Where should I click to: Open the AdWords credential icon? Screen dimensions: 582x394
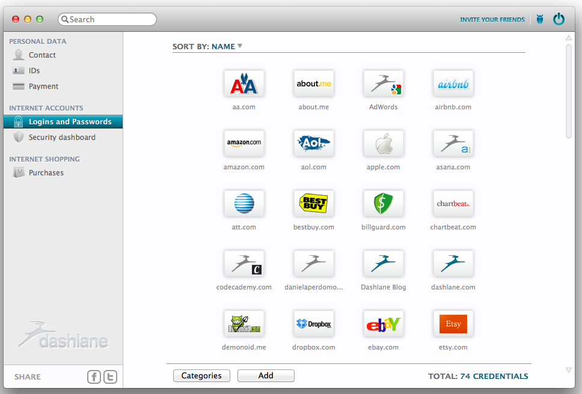[384, 83]
